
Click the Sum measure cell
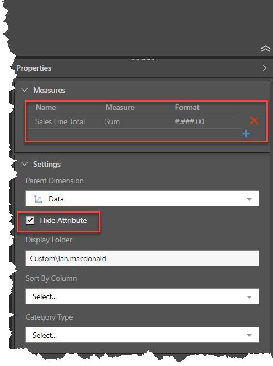112,121
